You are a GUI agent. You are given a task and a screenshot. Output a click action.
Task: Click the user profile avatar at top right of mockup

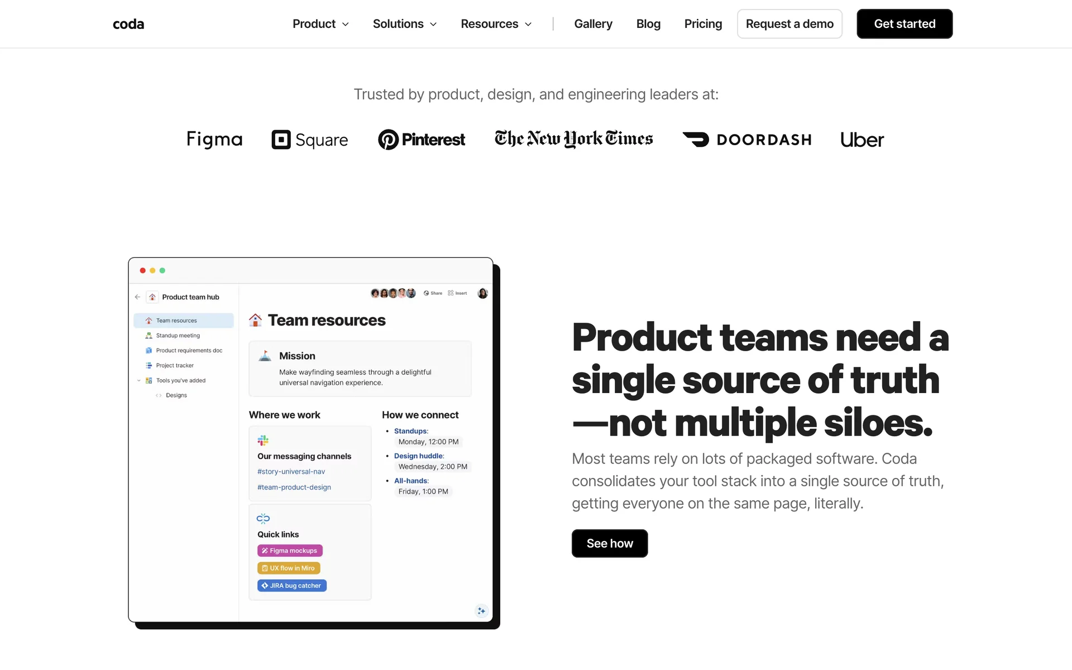click(483, 293)
